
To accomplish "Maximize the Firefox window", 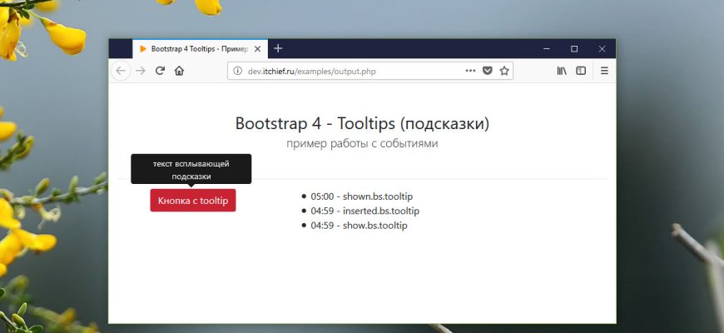I will 573,49.
